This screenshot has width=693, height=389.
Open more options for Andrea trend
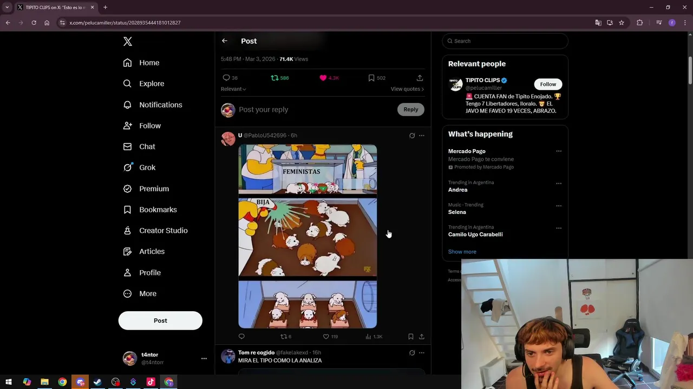click(x=559, y=183)
